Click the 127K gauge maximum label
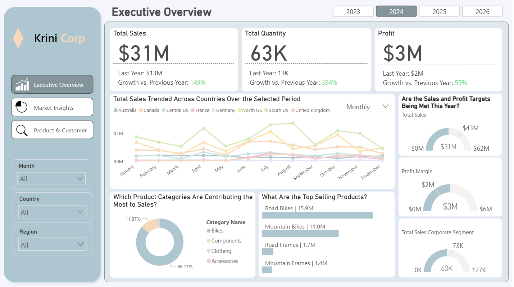This screenshot has width=514, height=287. (479, 270)
